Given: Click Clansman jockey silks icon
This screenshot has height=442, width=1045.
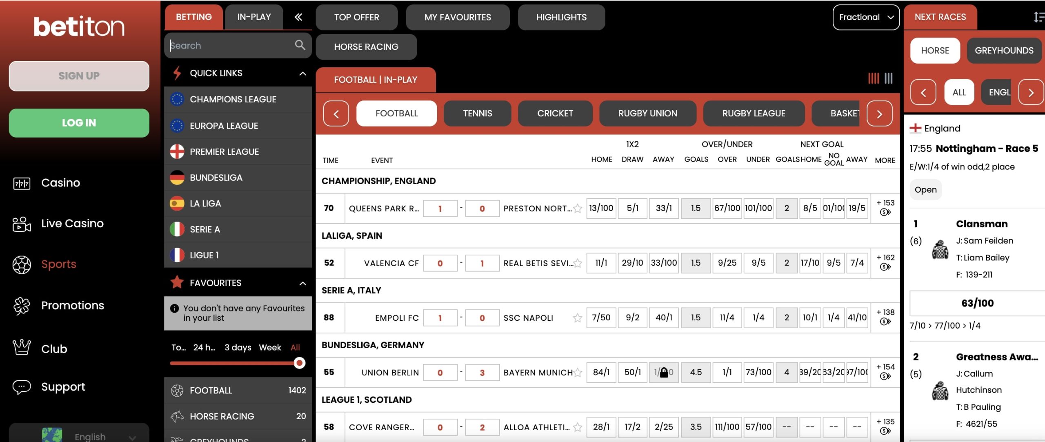Looking at the screenshot, I should (x=940, y=249).
